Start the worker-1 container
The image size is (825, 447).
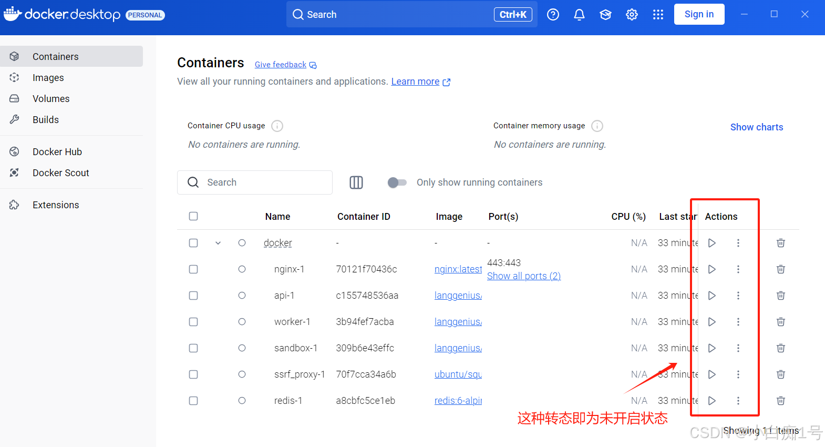[x=712, y=322]
